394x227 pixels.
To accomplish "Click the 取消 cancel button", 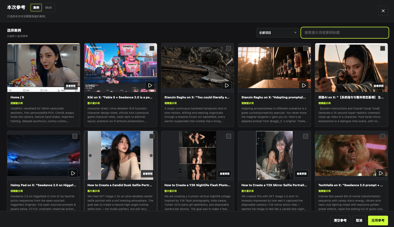I will [359, 221].
